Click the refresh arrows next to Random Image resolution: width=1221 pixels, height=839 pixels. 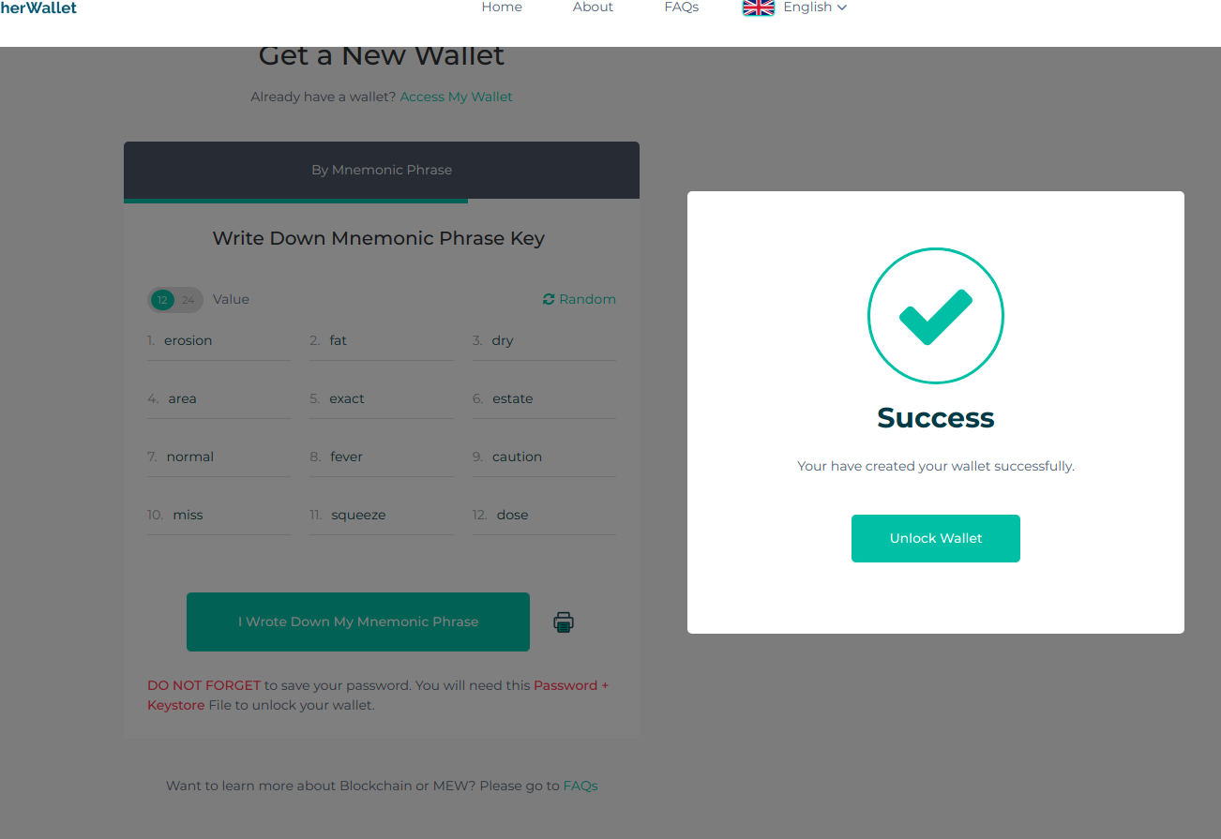tap(549, 298)
